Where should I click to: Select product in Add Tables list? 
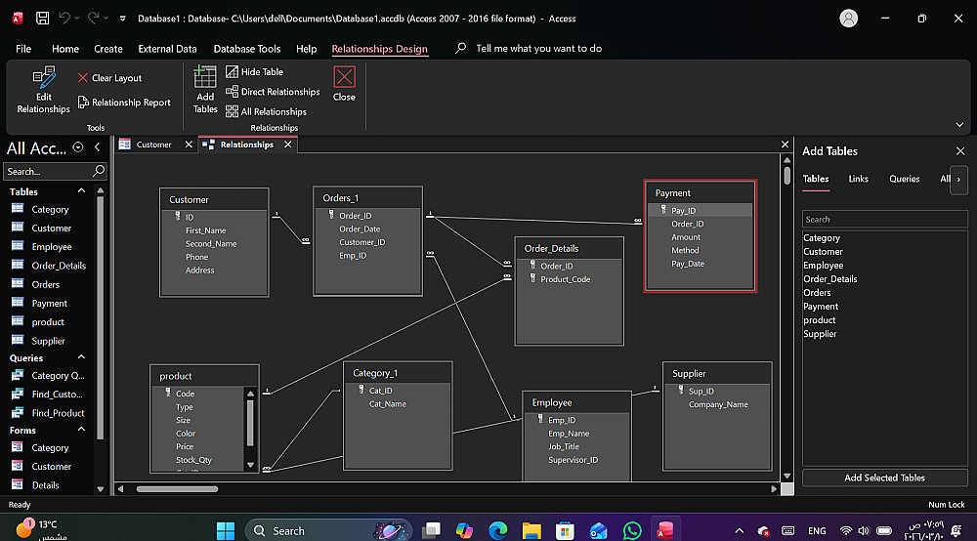pyautogui.click(x=820, y=320)
